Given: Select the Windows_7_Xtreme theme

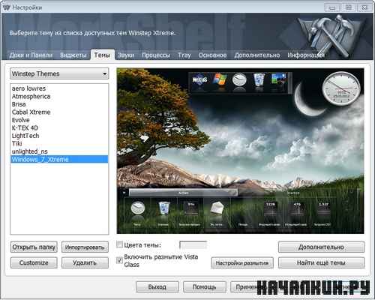Looking at the screenshot, I should [59, 159].
